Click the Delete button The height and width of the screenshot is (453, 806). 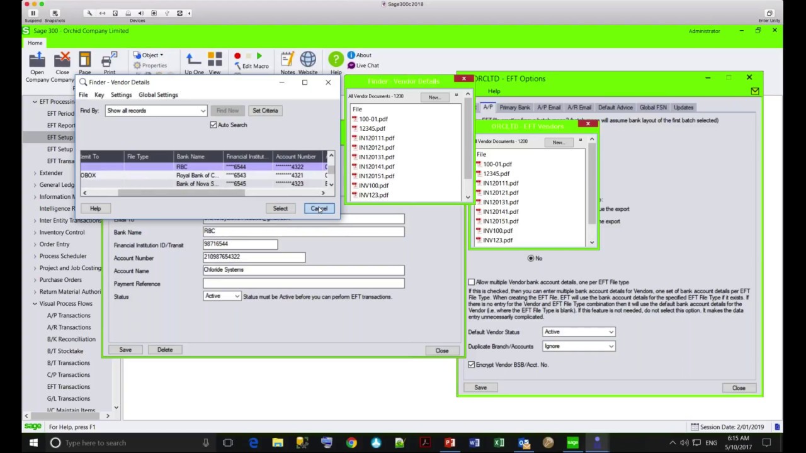click(x=165, y=350)
